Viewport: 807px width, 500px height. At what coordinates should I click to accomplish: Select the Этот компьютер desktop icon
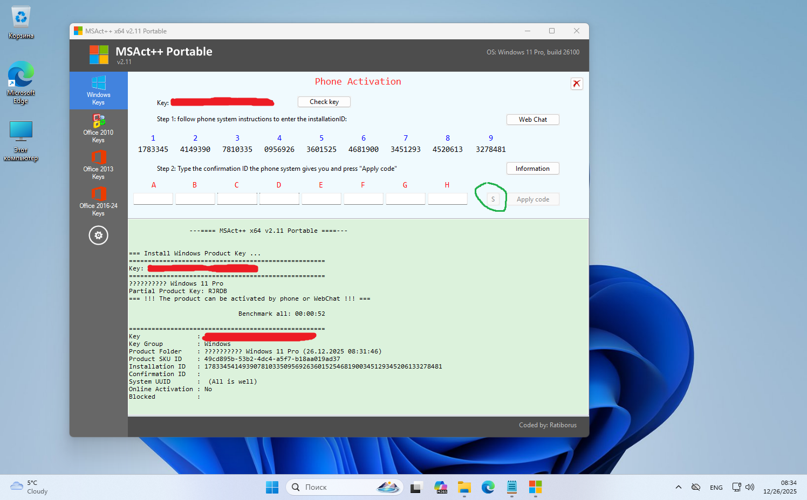21,141
